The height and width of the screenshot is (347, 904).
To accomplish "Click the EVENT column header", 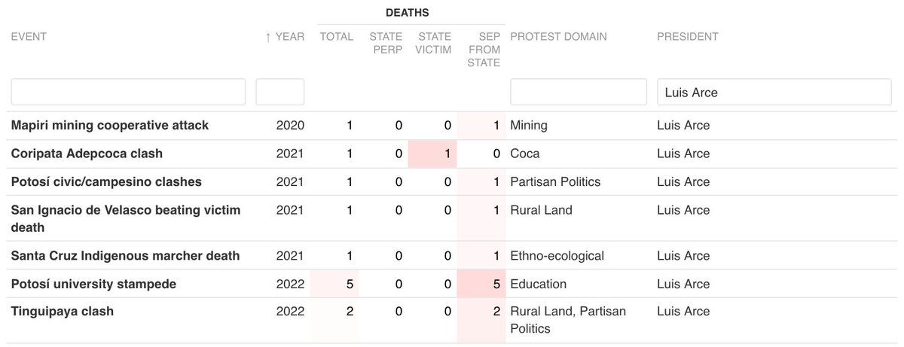I will point(29,37).
